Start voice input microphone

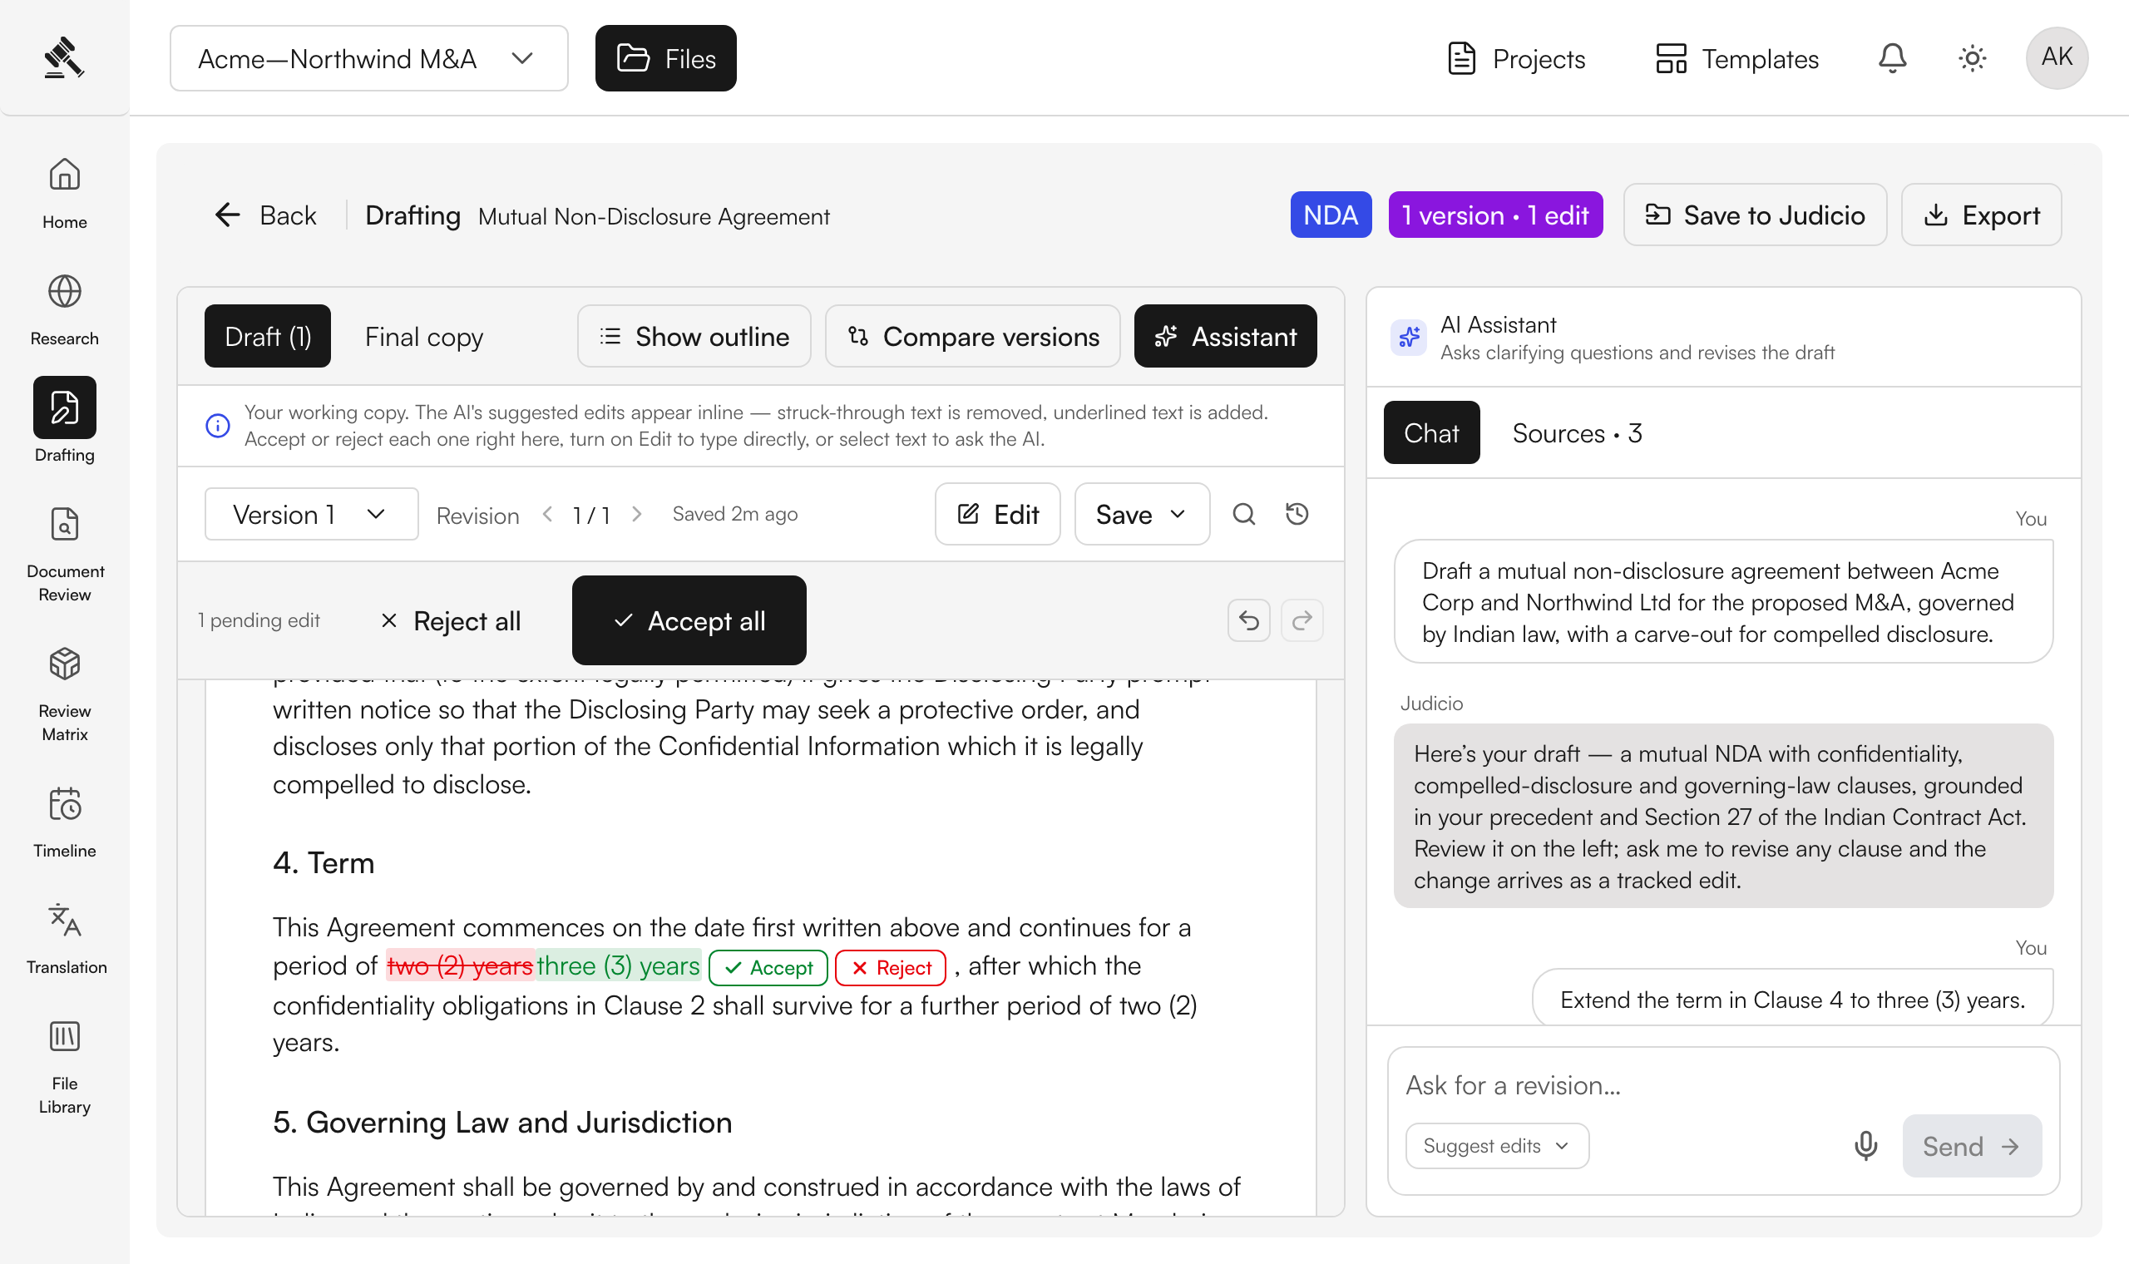pyautogui.click(x=1865, y=1146)
